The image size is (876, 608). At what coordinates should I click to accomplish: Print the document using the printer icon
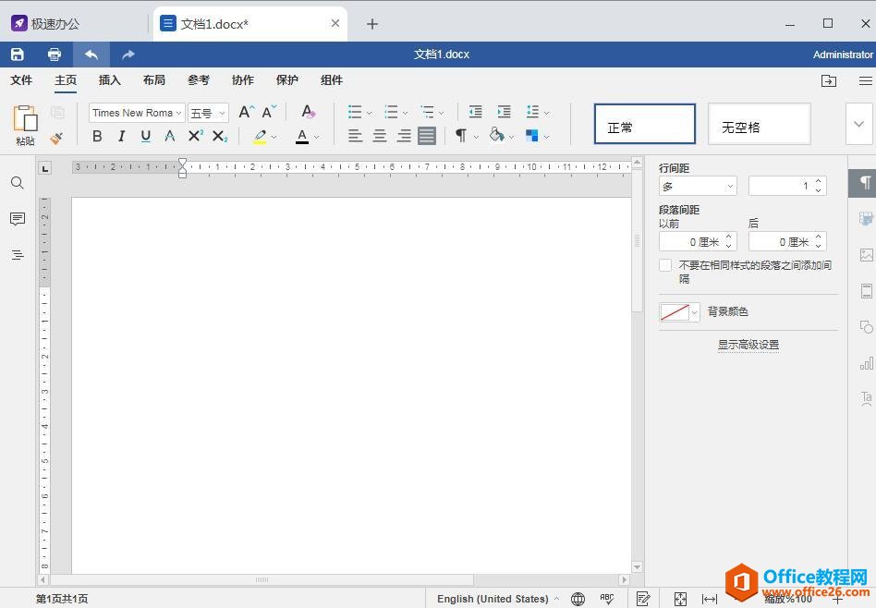(55, 55)
